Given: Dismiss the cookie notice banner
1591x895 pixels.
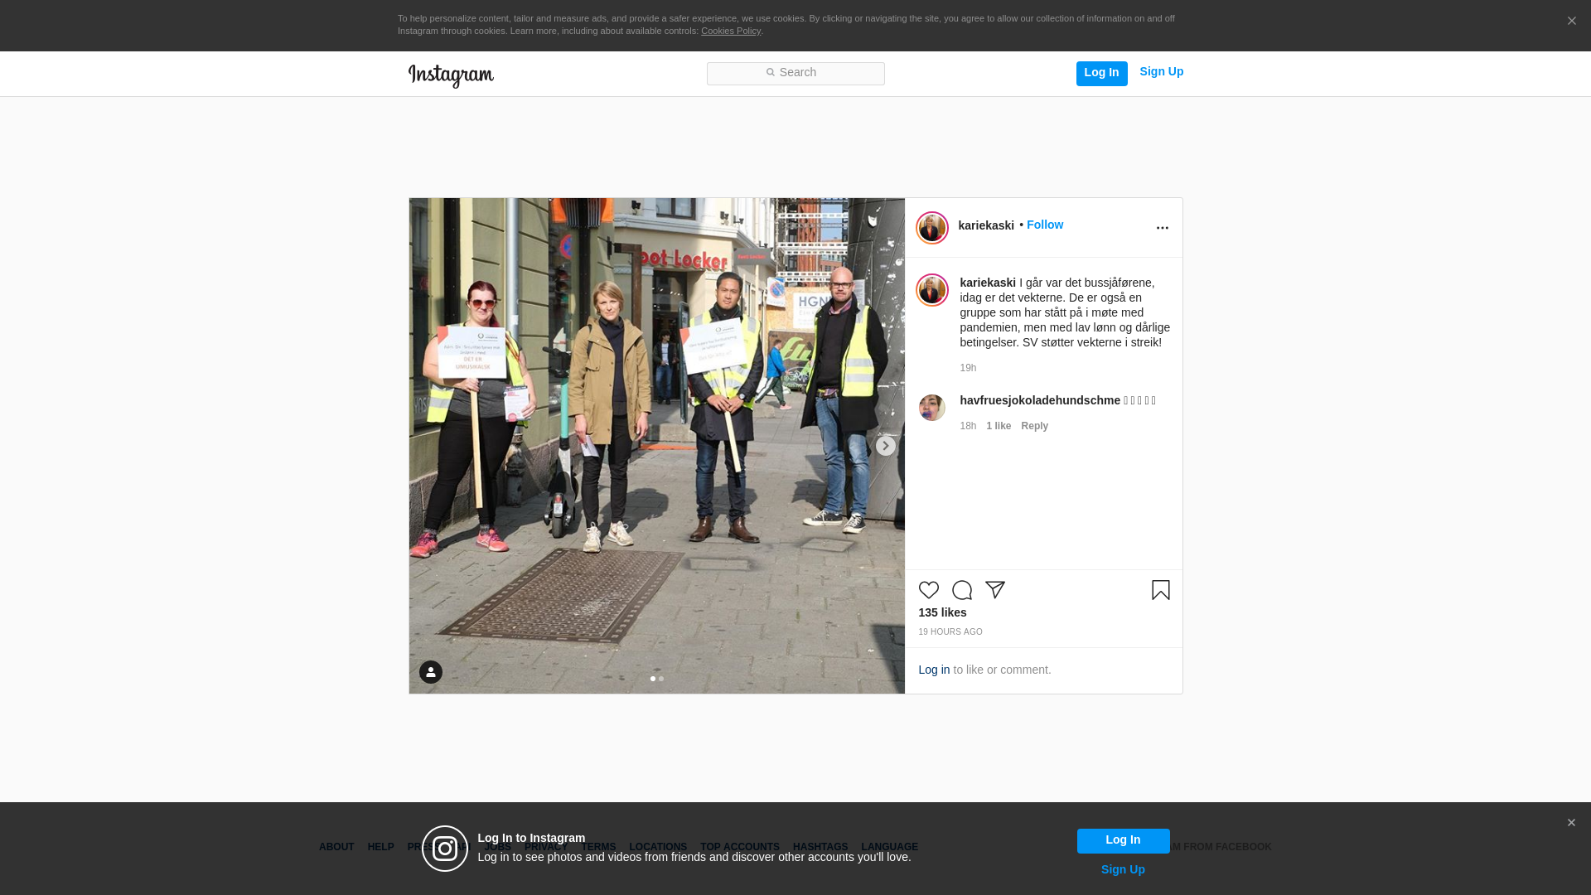Looking at the screenshot, I should click(1571, 22).
